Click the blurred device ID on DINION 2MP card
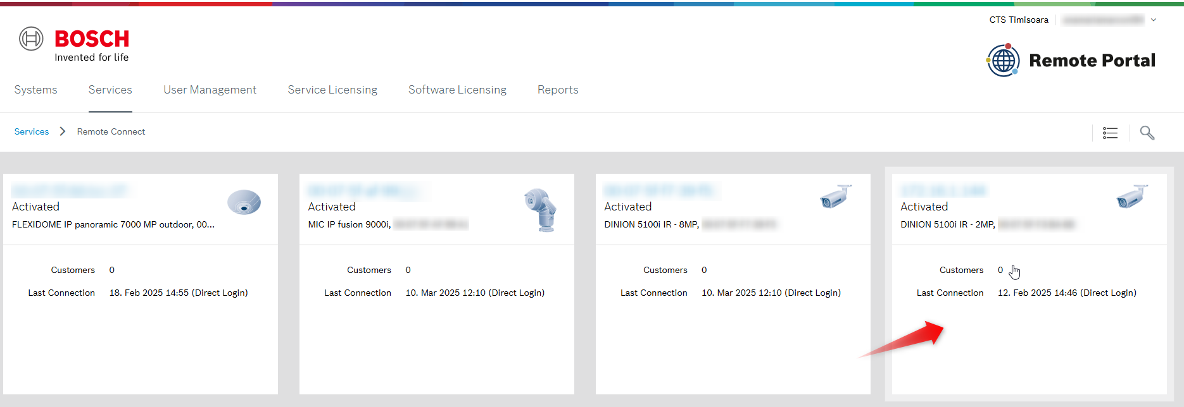The width and height of the screenshot is (1184, 407). pyautogui.click(x=943, y=190)
